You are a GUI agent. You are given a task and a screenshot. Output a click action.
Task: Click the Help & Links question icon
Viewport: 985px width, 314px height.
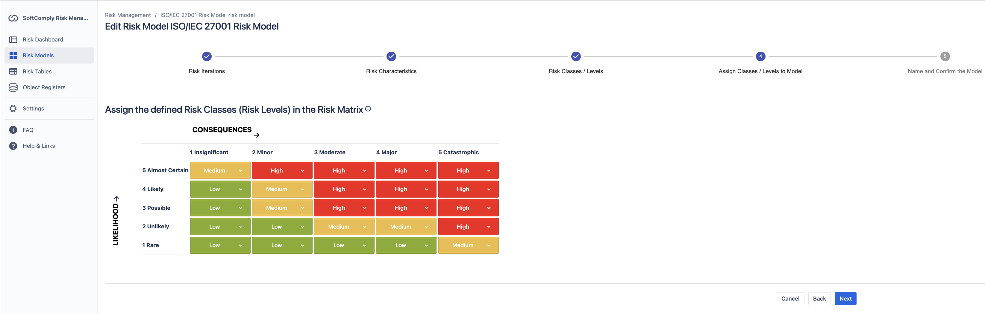(13, 146)
